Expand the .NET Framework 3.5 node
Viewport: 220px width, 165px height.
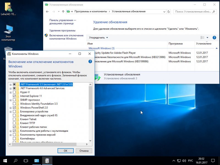click(10, 85)
